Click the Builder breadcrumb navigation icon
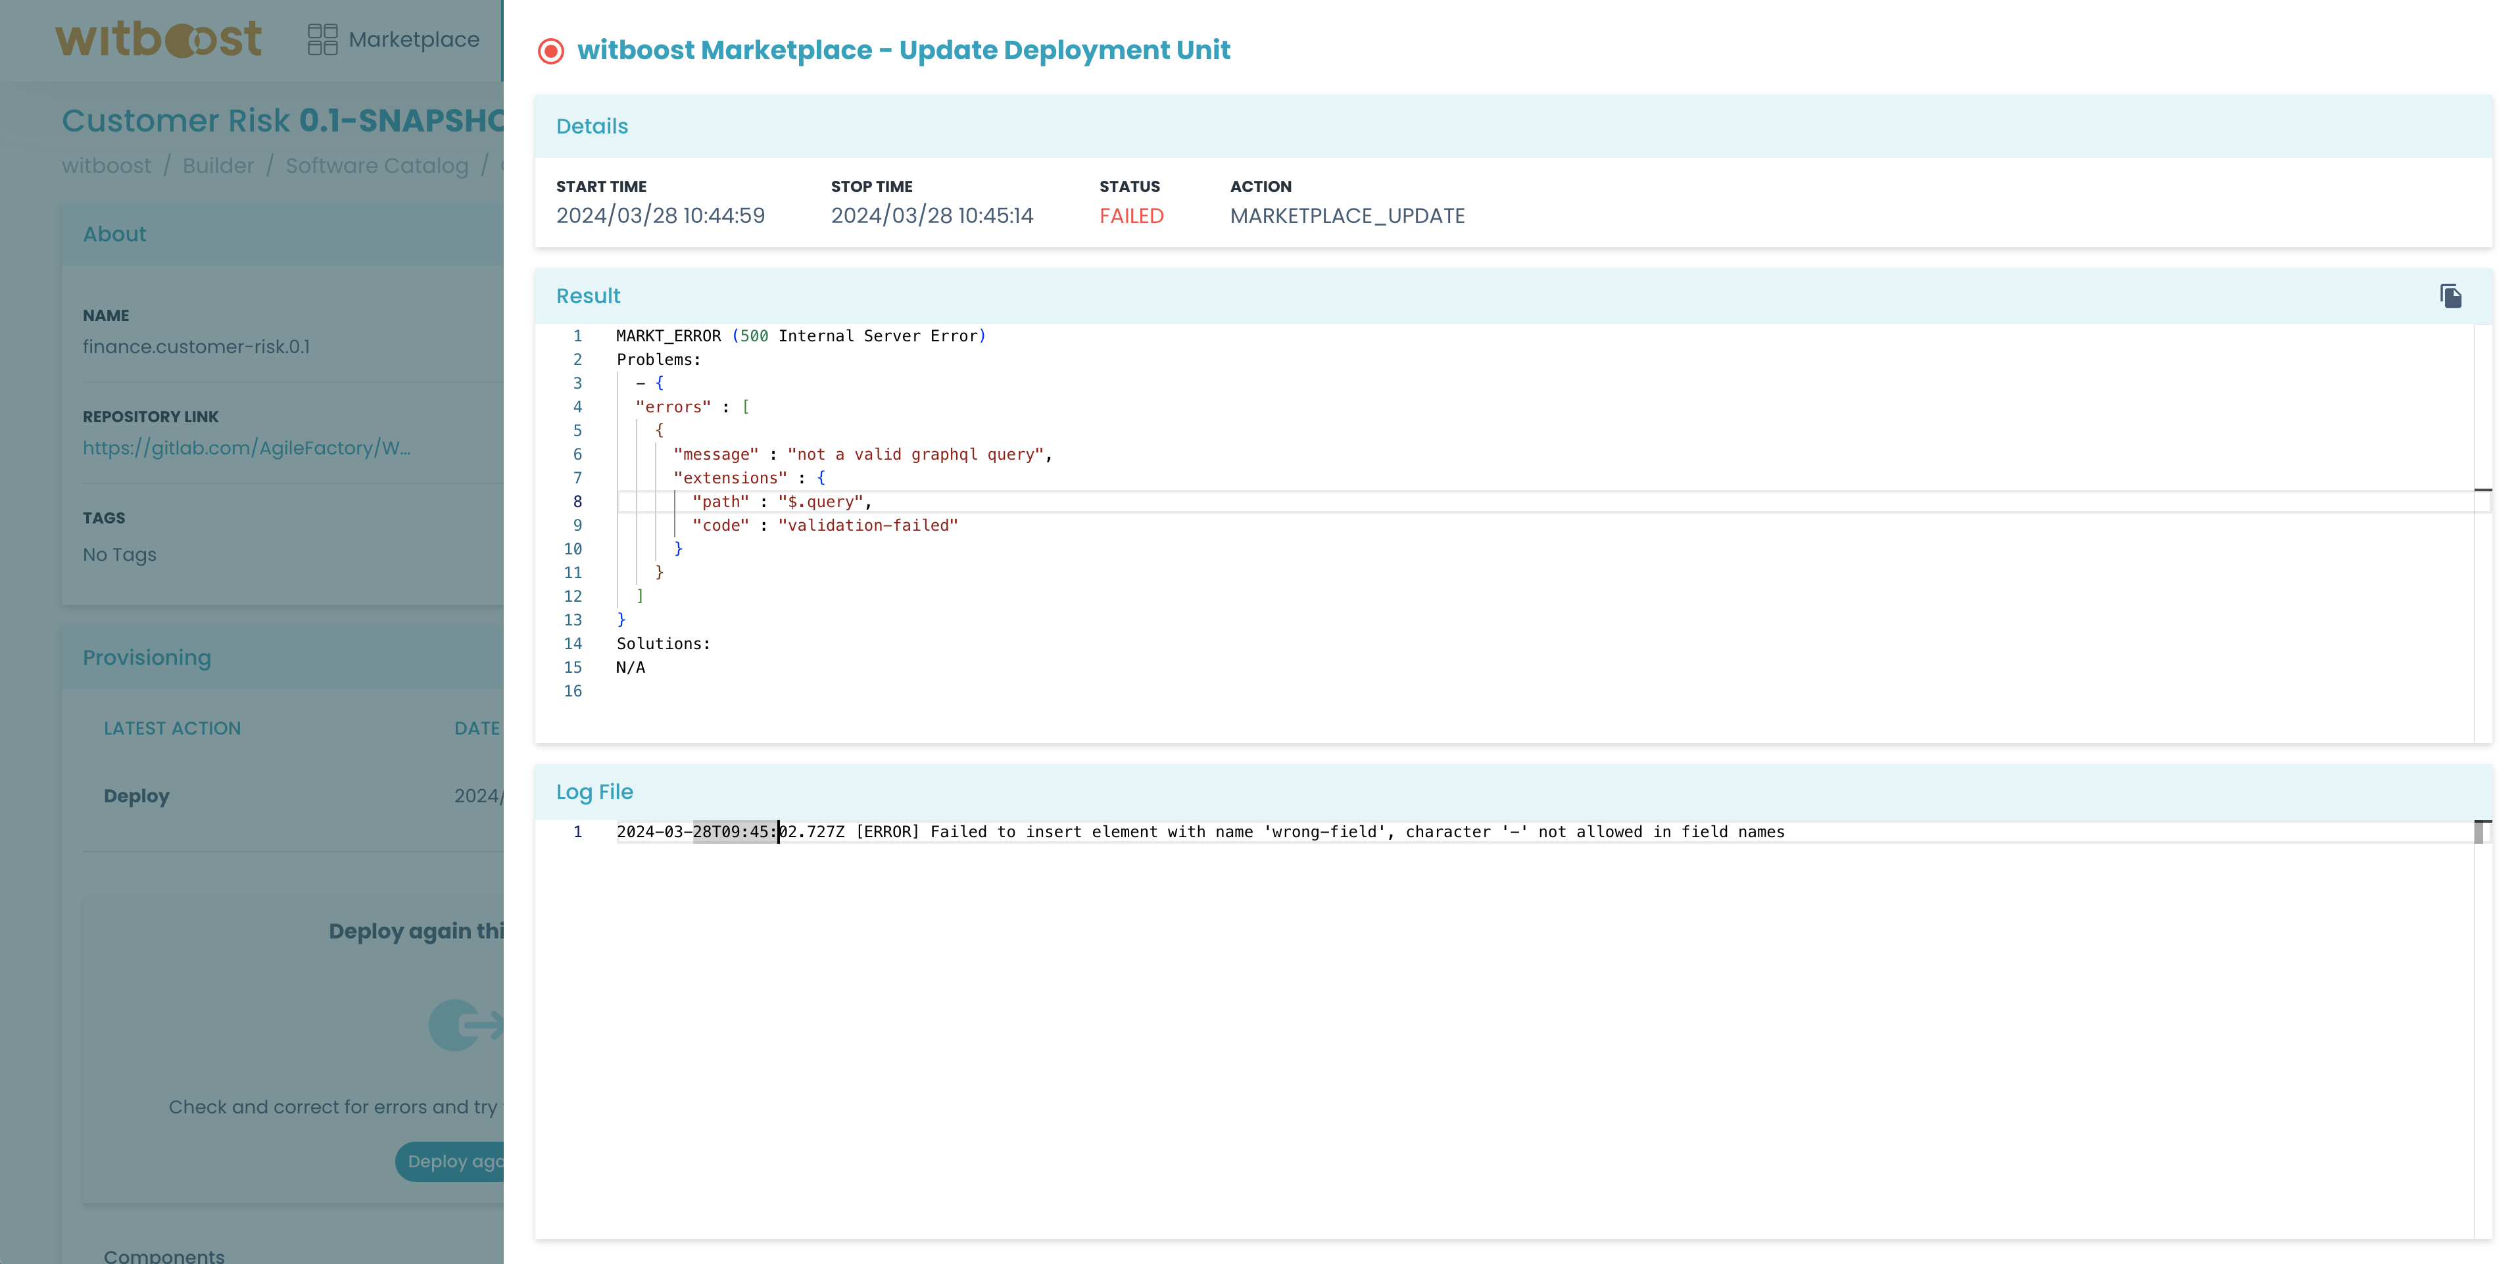The width and height of the screenshot is (2520, 1264). click(219, 164)
